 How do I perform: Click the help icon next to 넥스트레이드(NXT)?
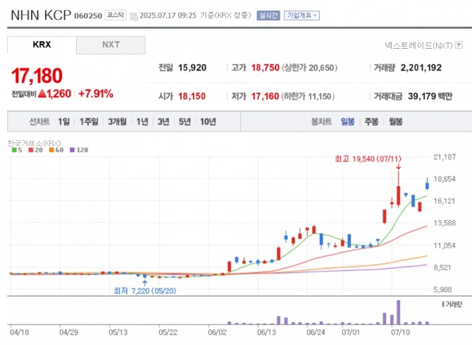[x=459, y=45]
